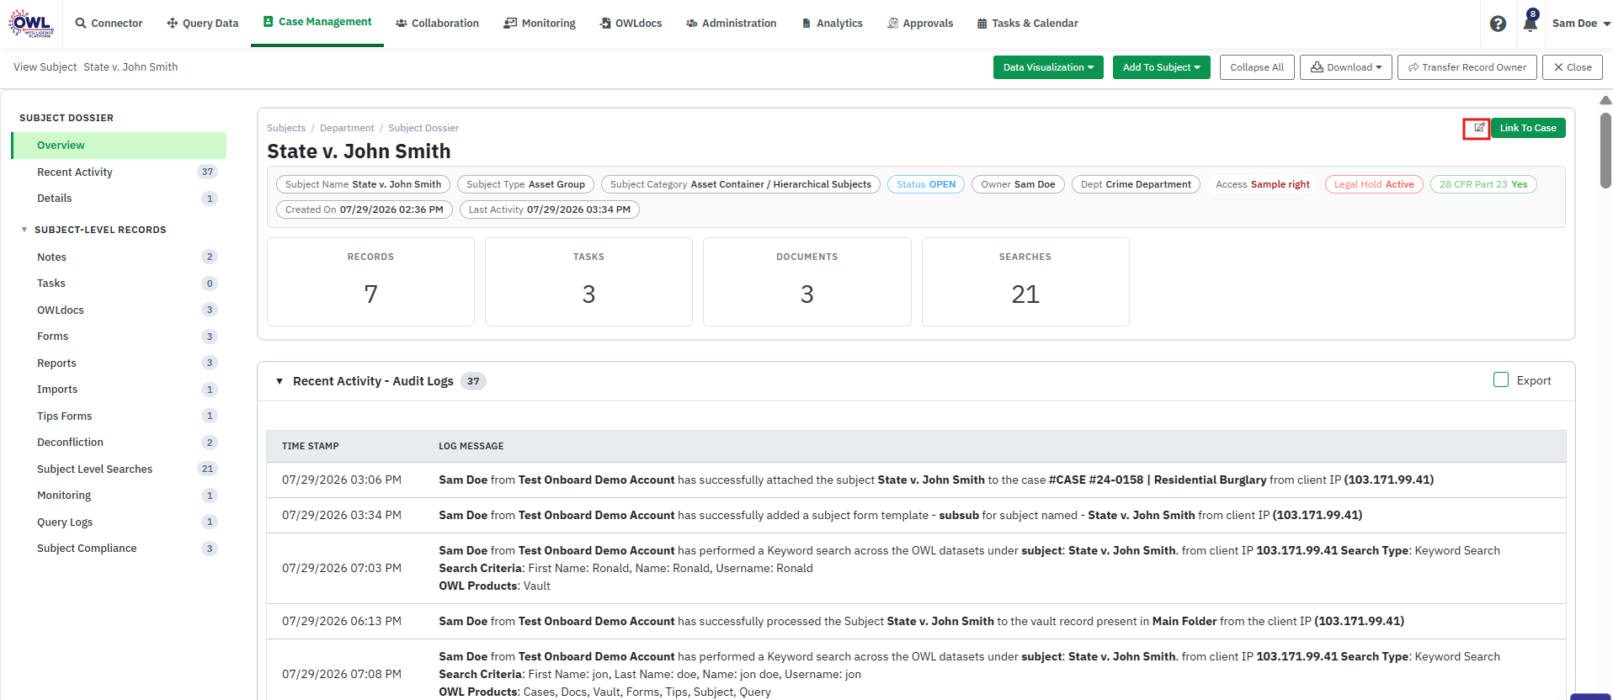Viewport: 1613px width, 700px height.
Task: Open Recent Activity in the sidebar
Action: pyautogui.click(x=119, y=172)
